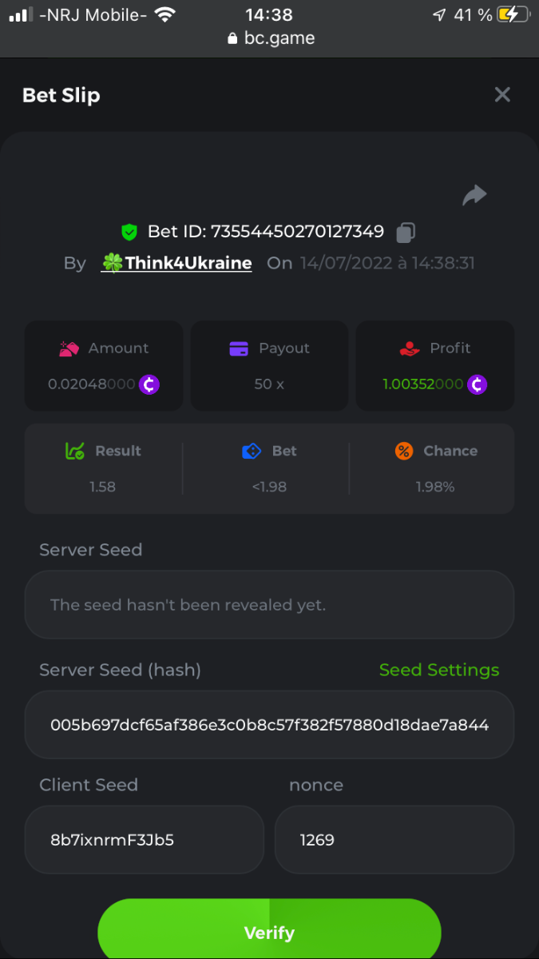
Task: Tap the bc.game address bar
Action: (x=270, y=38)
